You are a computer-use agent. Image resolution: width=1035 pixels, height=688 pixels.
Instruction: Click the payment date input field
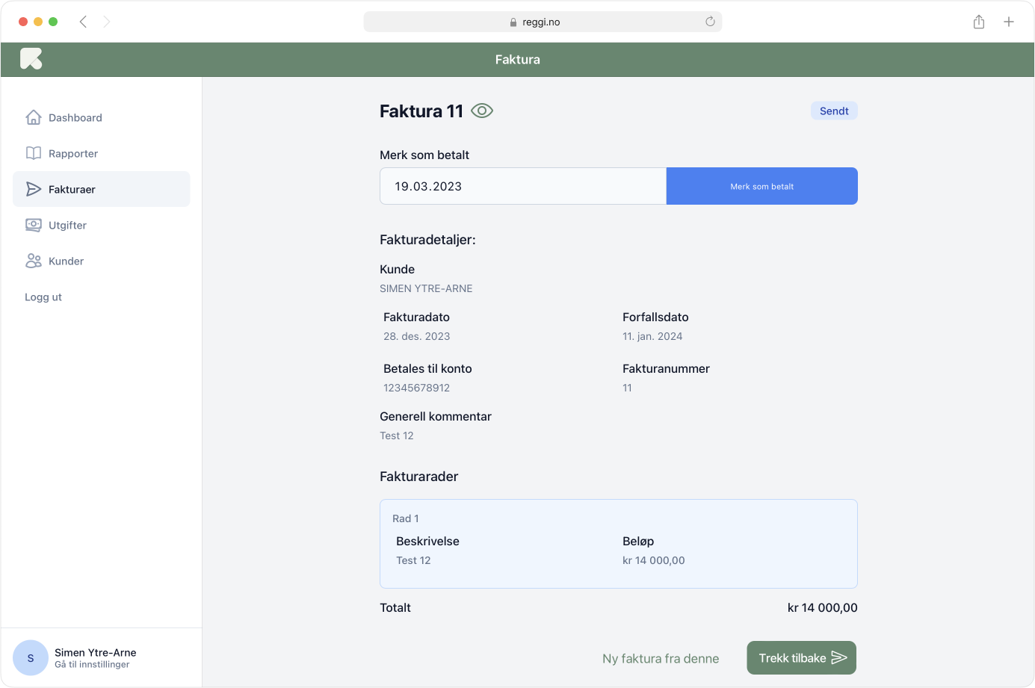(x=522, y=186)
